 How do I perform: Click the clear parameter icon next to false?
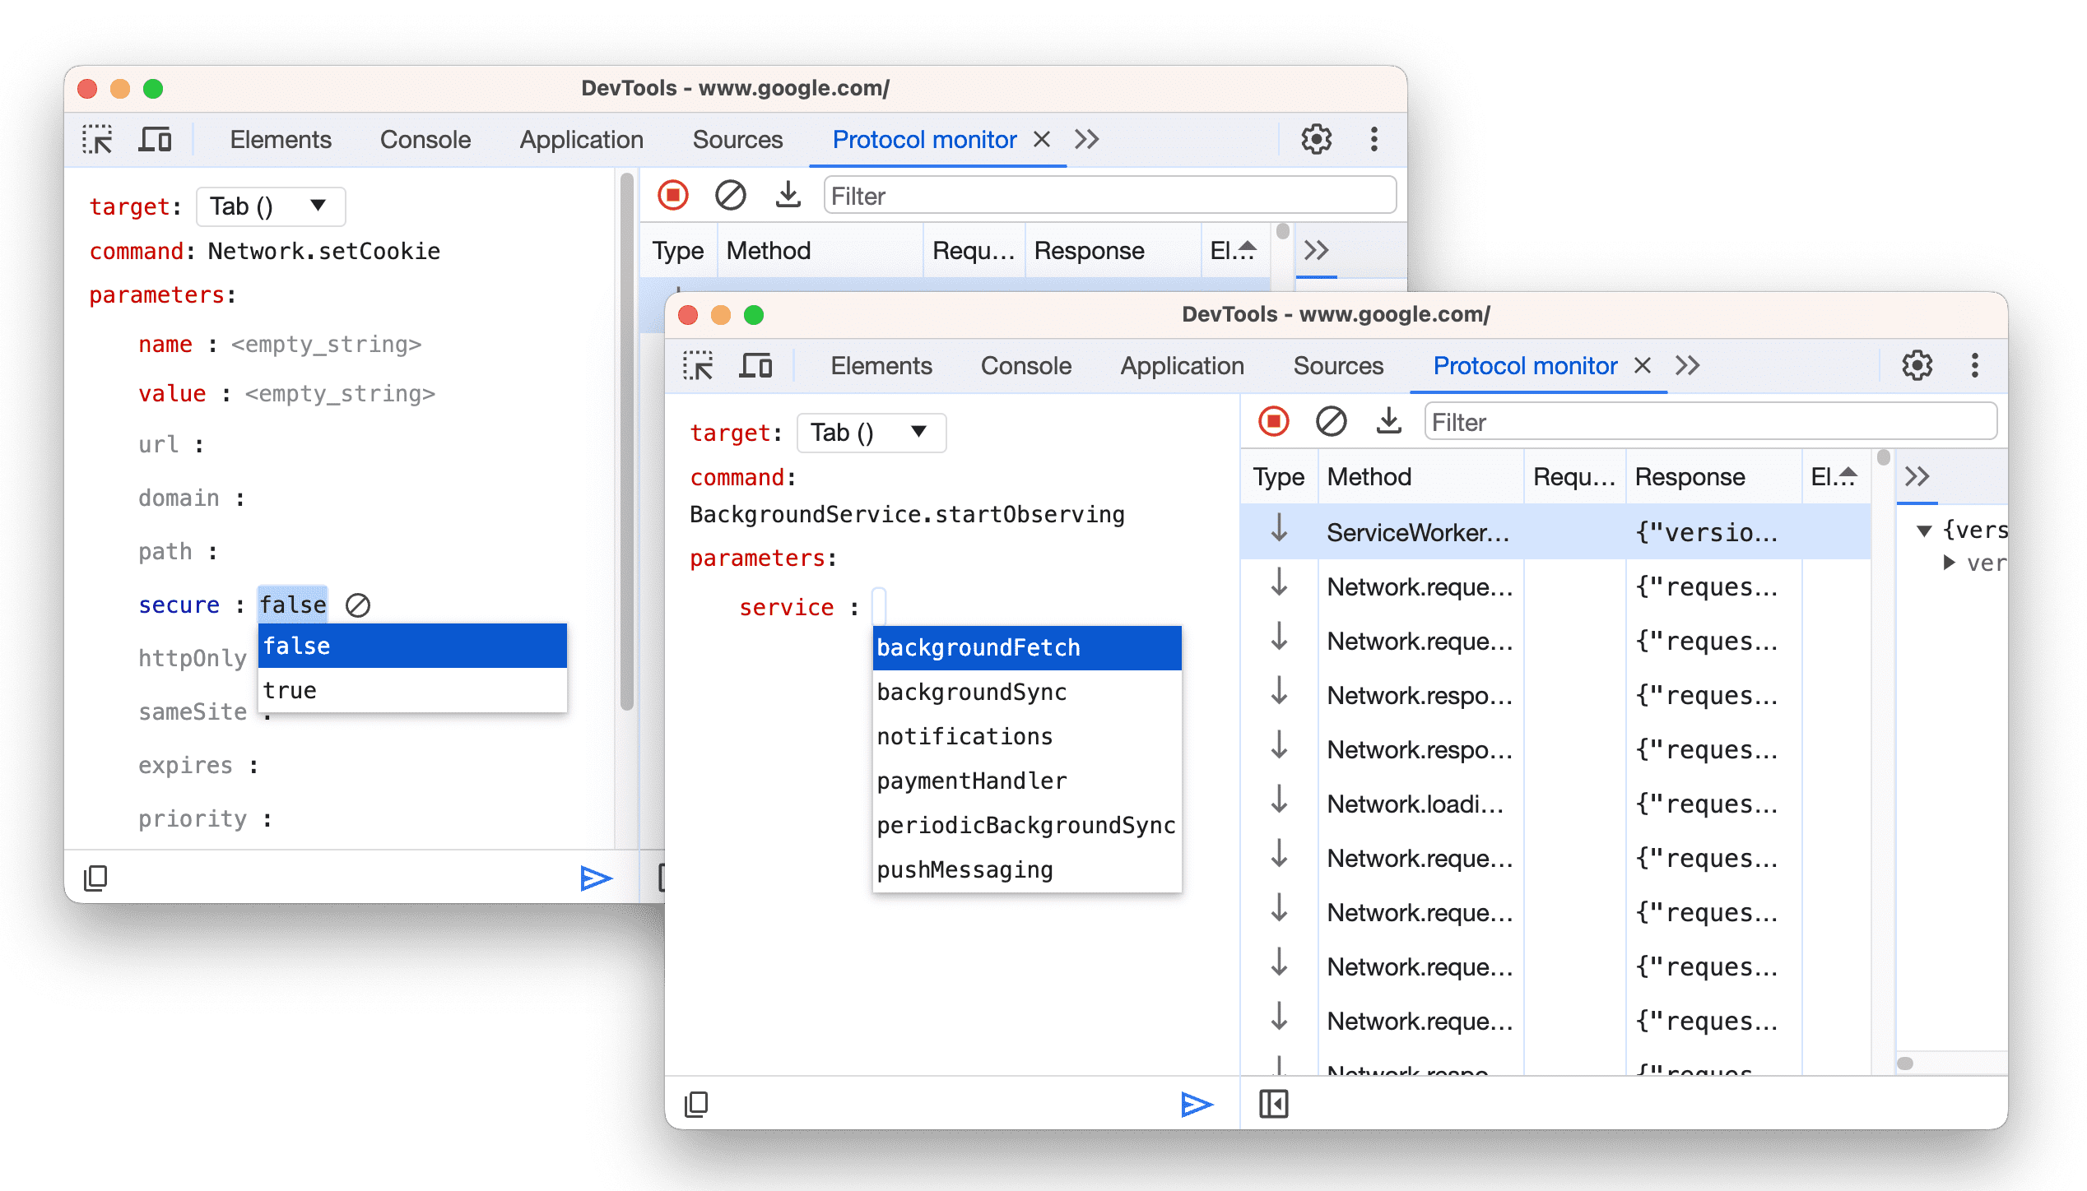[358, 604]
